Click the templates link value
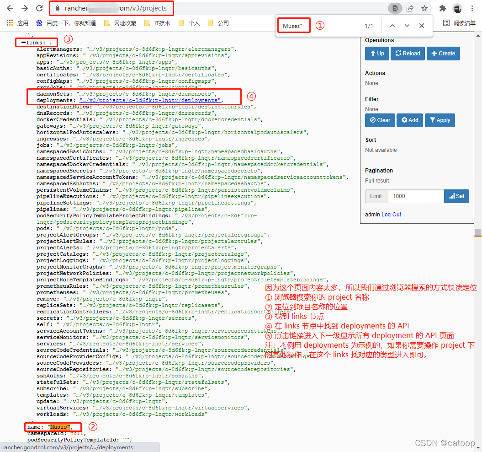 point(140,395)
